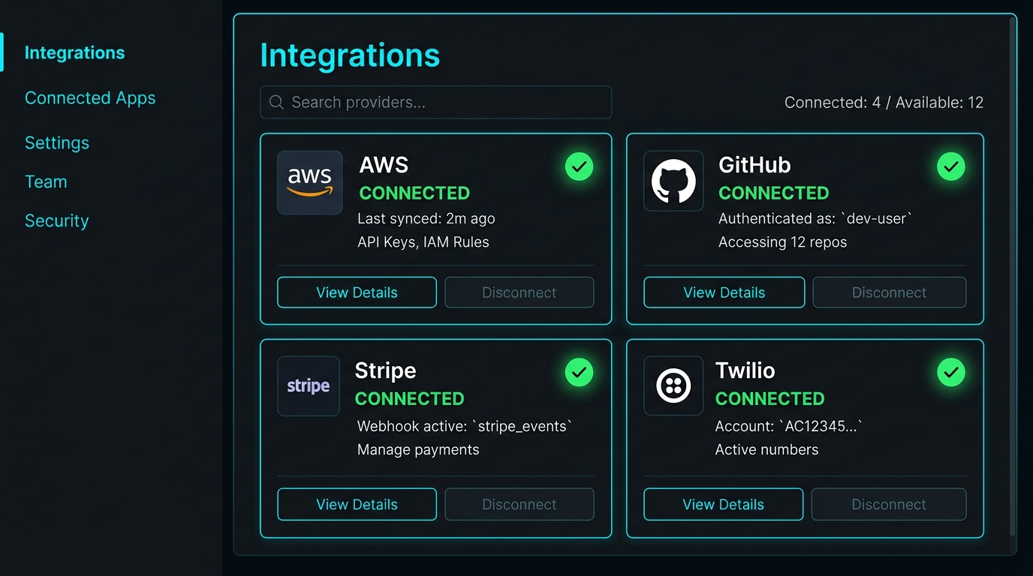Click the 'Active numbers' text
This screenshot has height=576, width=1033.
tap(766, 450)
